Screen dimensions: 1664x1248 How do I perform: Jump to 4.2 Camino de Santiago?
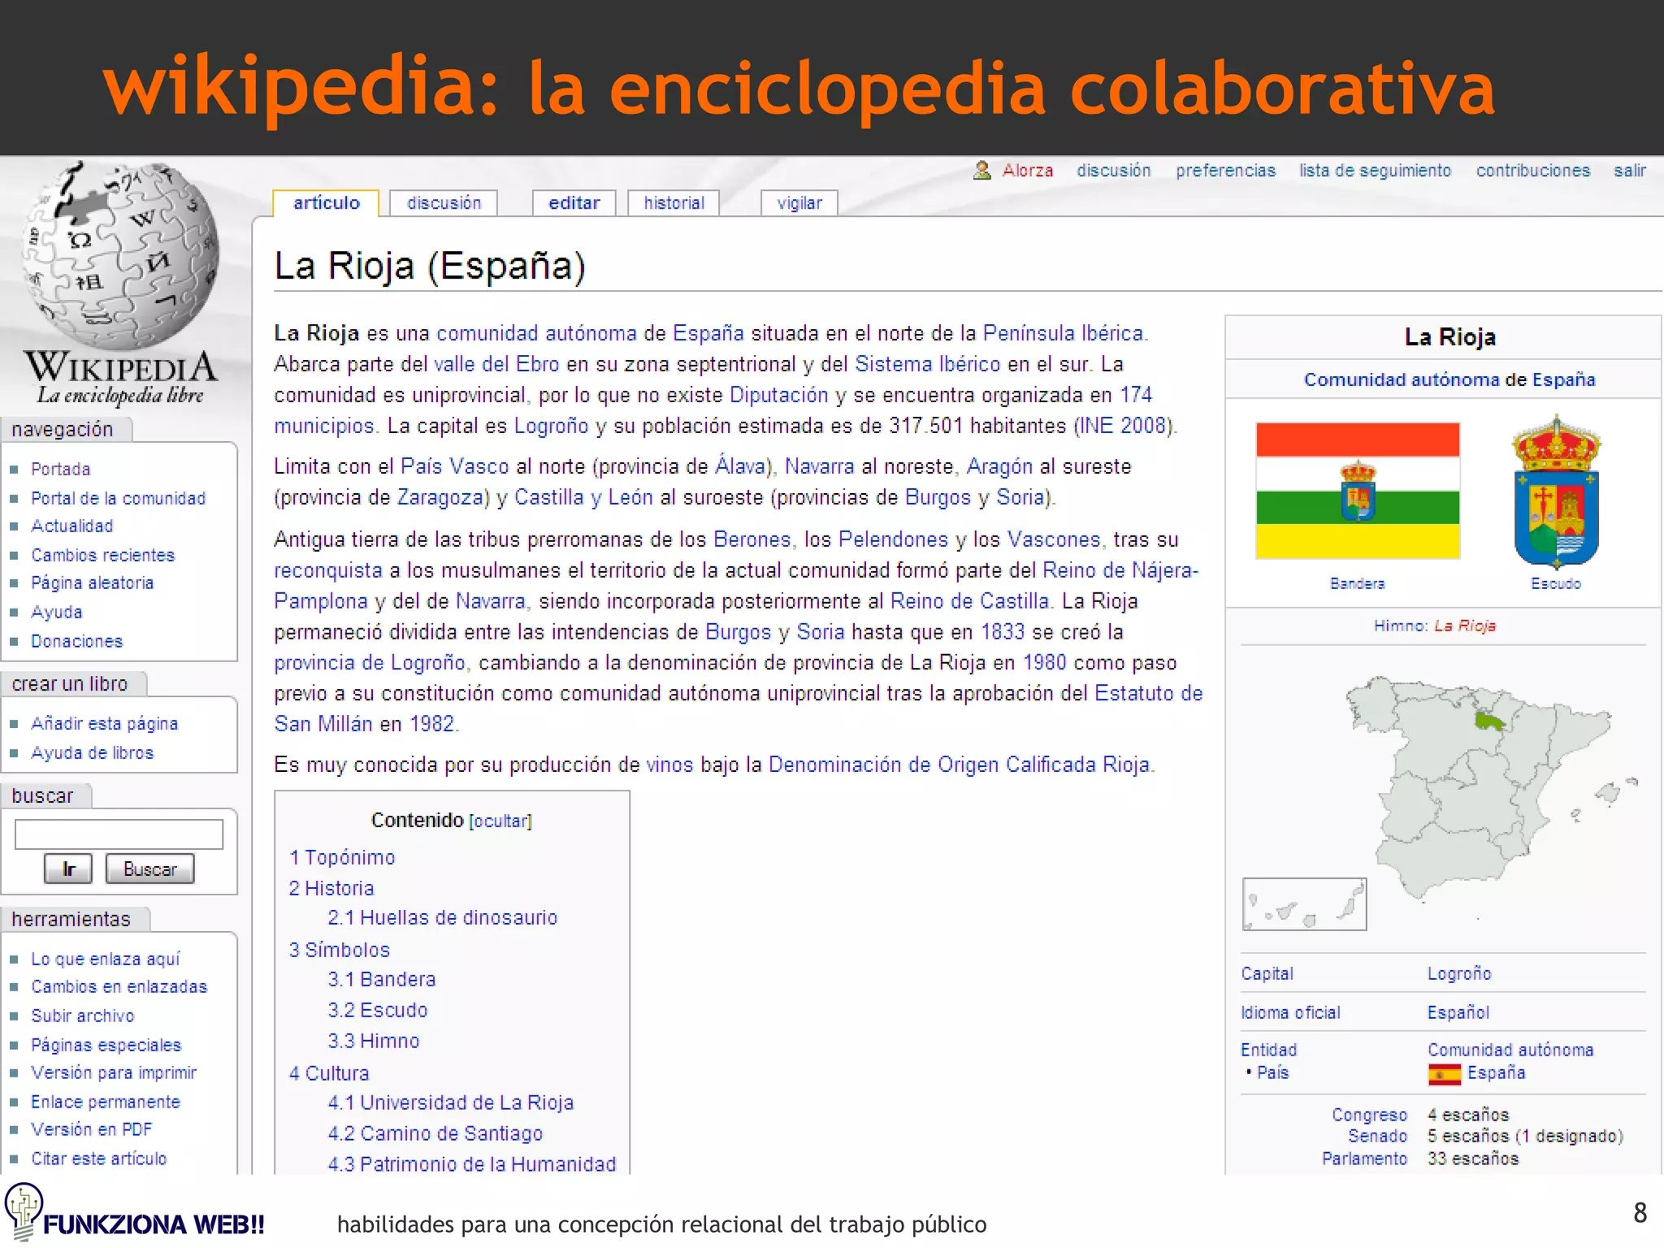point(435,1133)
